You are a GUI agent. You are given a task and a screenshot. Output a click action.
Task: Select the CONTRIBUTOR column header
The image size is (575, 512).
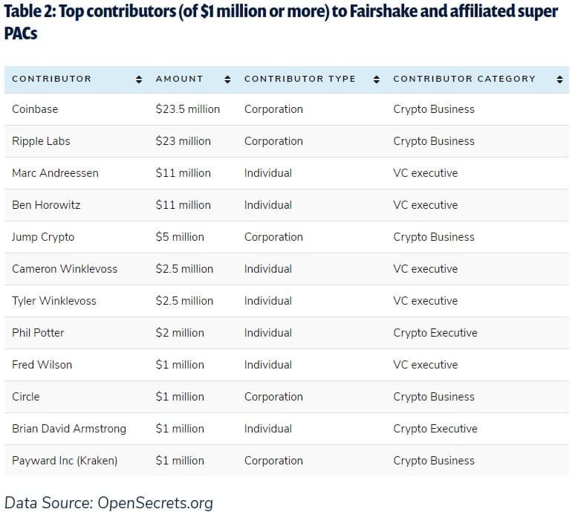(x=51, y=79)
